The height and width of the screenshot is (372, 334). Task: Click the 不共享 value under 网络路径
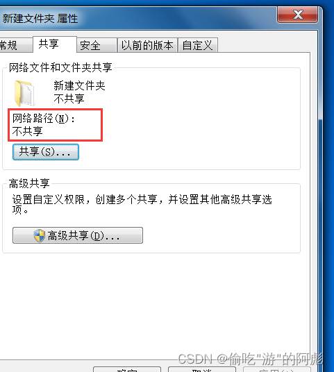coord(28,131)
